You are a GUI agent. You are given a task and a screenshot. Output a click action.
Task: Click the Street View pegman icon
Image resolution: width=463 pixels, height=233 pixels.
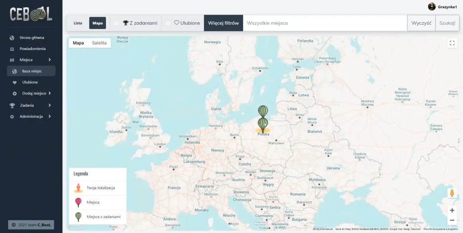[x=452, y=193]
